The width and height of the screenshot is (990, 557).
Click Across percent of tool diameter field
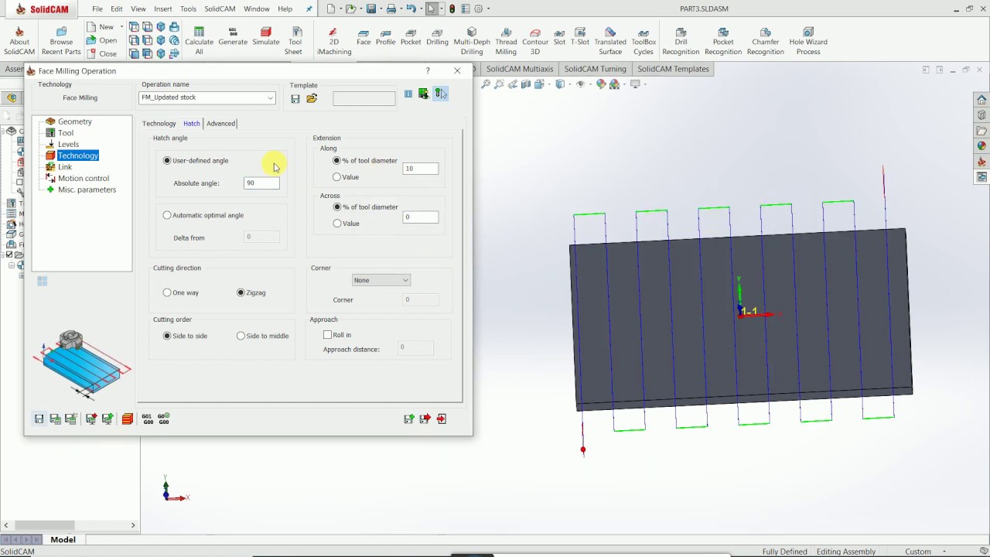tap(421, 217)
